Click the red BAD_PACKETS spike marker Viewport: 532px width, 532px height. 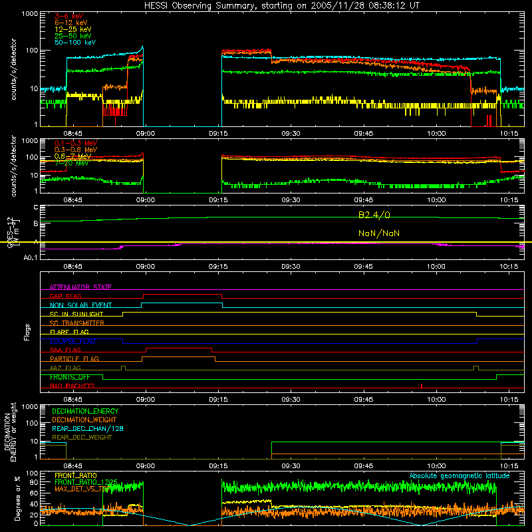point(422,386)
